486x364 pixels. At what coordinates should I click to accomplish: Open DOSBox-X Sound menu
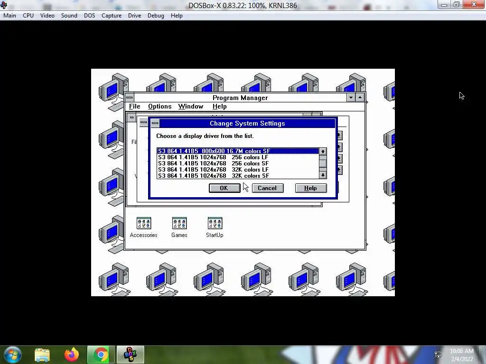69,16
